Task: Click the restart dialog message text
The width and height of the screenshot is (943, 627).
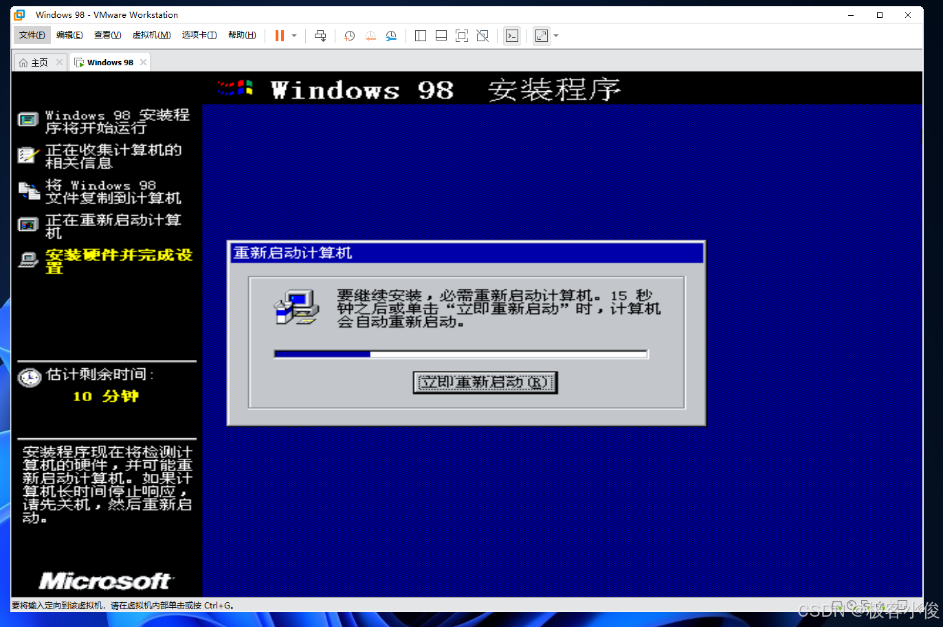Action: 498,308
